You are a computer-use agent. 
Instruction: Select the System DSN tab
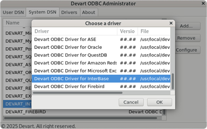(42, 12)
